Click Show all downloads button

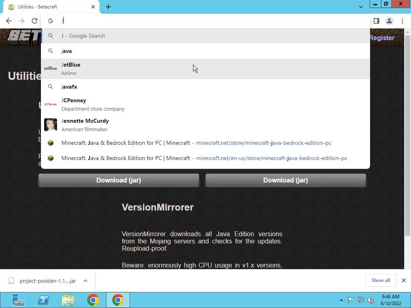(x=380, y=280)
